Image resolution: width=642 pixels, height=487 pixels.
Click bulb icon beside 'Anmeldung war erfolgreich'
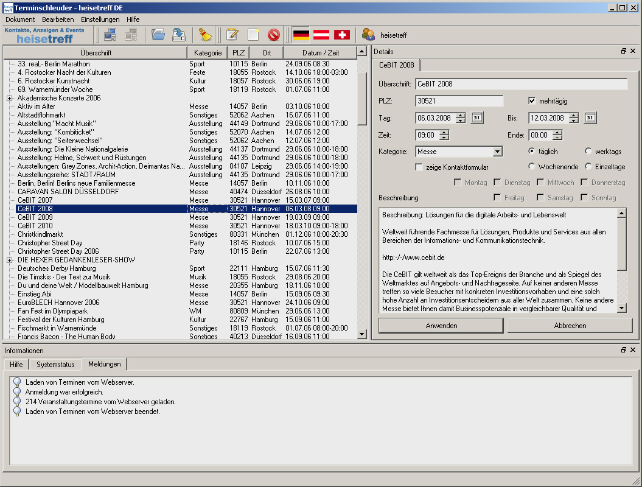(x=17, y=392)
